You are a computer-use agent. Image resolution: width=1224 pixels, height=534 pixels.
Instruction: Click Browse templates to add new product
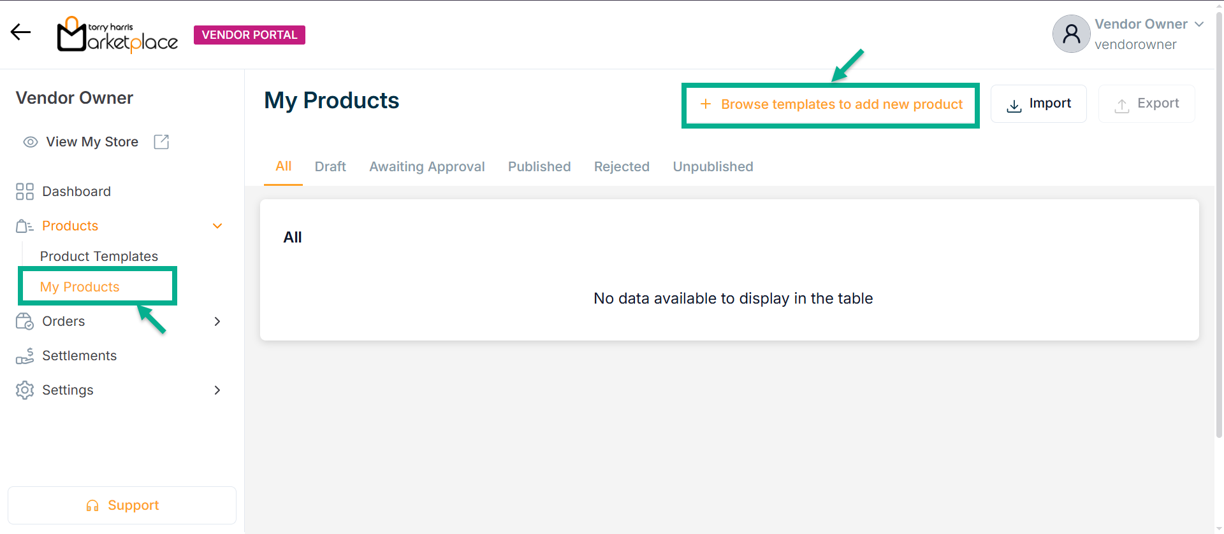(831, 104)
